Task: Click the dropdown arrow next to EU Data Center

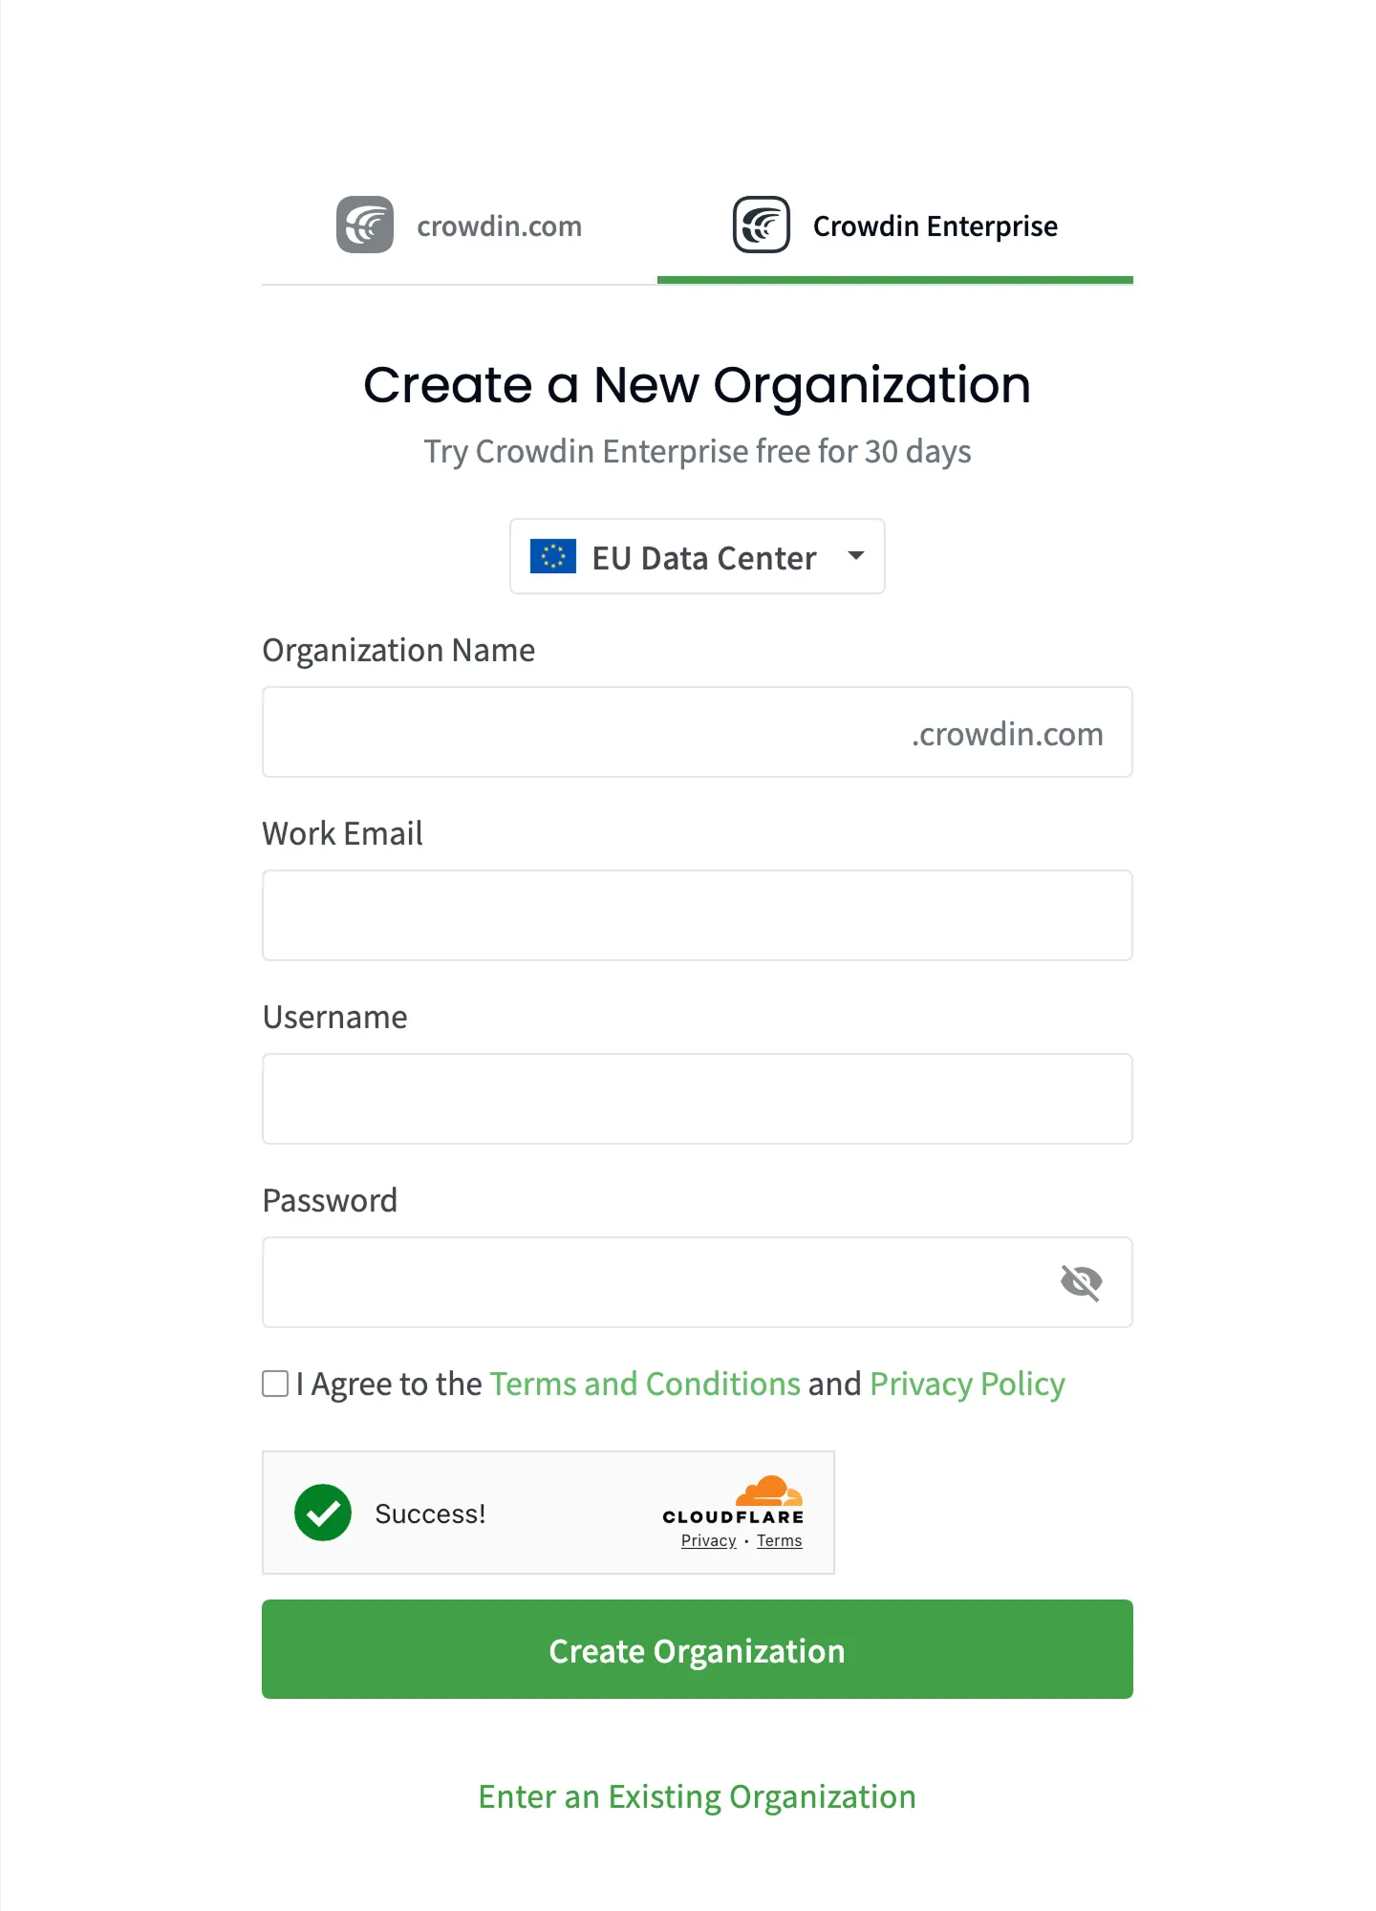Action: (857, 556)
